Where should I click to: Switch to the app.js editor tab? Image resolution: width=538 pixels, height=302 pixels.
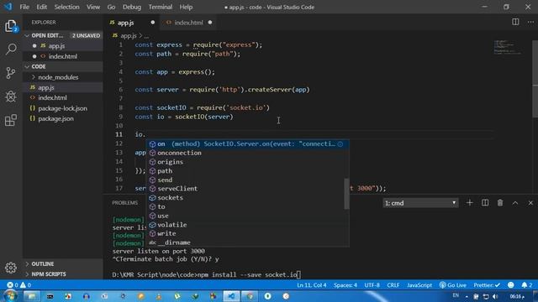pos(132,23)
